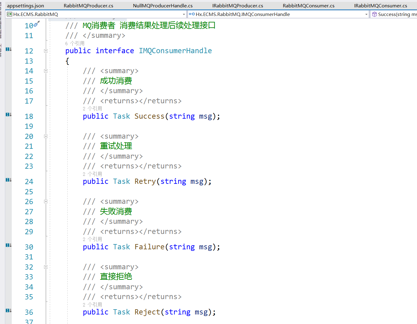Open the NullMQProducerHandle.cs tab
This screenshot has height=324, width=417.
pos(163,6)
